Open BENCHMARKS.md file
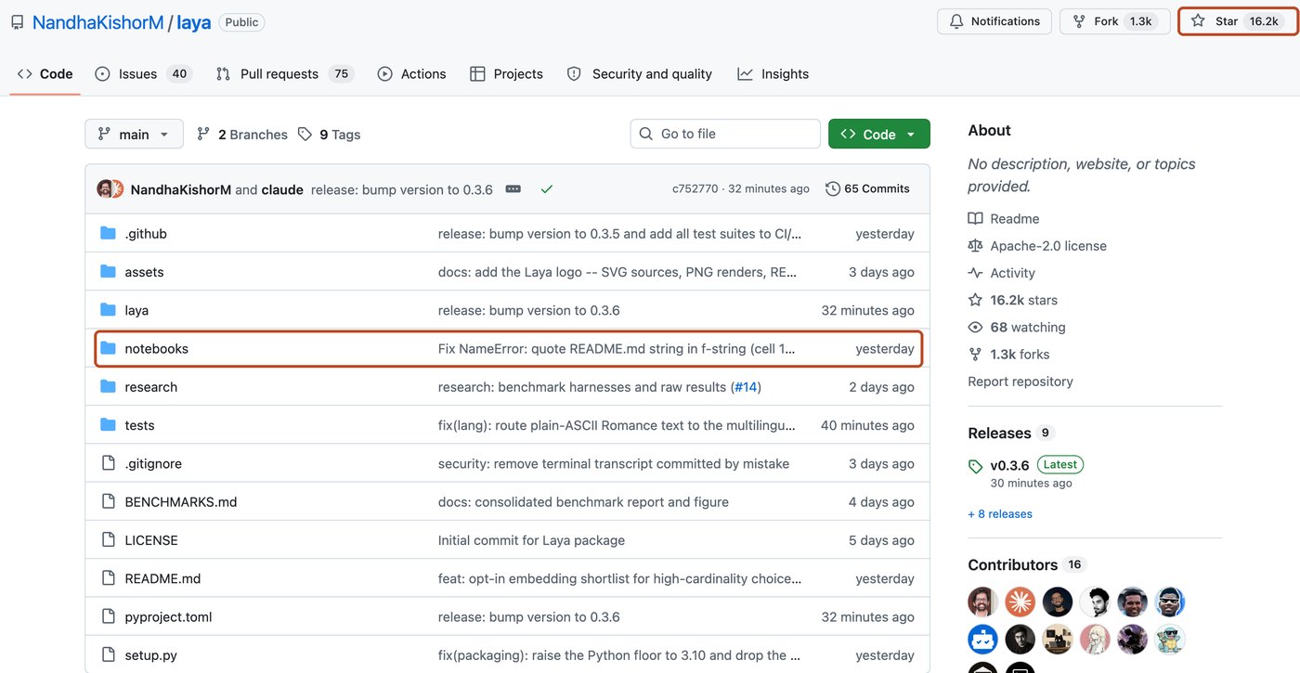 pyautogui.click(x=181, y=502)
